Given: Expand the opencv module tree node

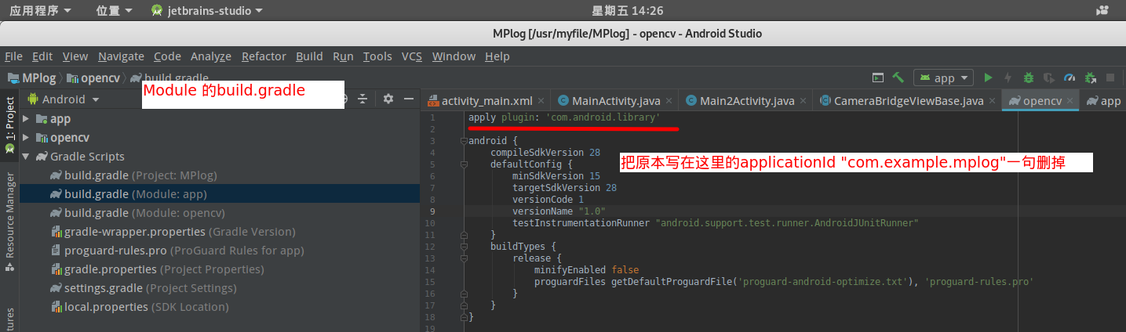Looking at the screenshot, I should pos(26,138).
